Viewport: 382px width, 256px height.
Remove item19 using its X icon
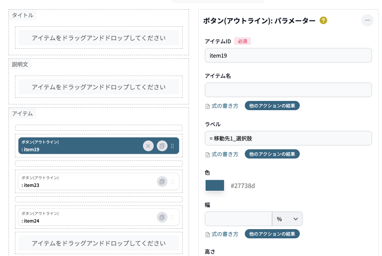click(x=148, y=146)
